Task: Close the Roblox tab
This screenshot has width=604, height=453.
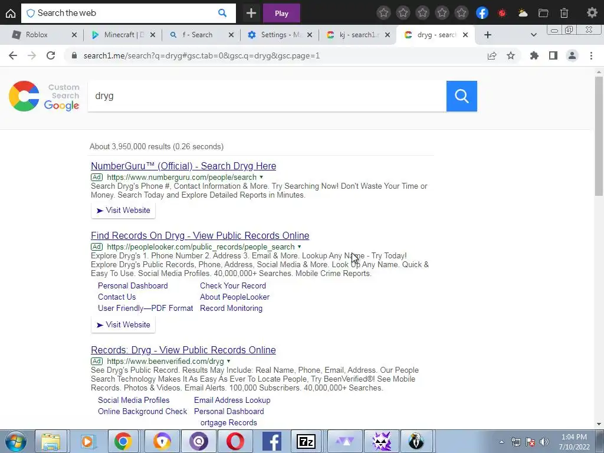Action: 74,35
